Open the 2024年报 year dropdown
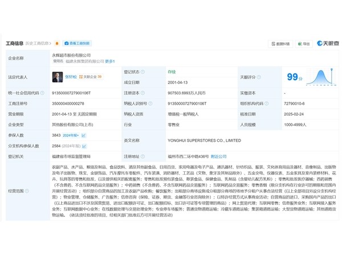This screenshot has width=342, height=256. [71, 135]
